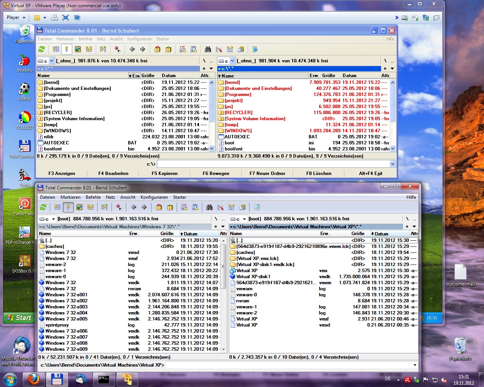This screenshot has width=484, height=387.
Task: Click Forward arrow in upper Total Commander toolbar
Action: [143, 49]
